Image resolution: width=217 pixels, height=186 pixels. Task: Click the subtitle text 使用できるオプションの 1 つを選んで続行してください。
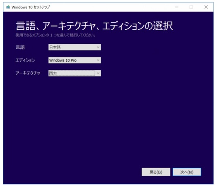point(55,35)
